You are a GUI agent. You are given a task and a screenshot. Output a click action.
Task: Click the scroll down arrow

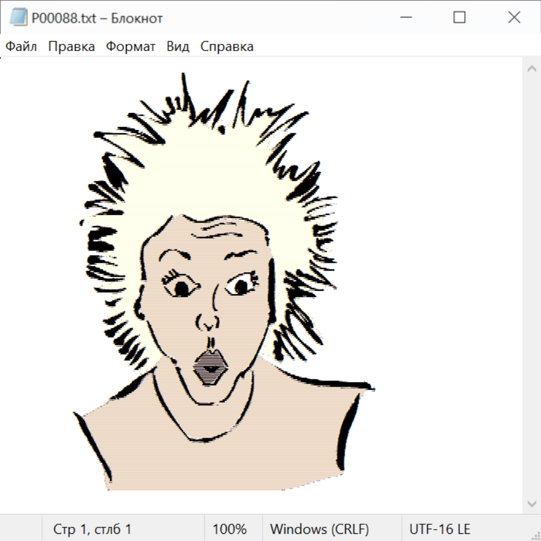click(x=531, y=503)
